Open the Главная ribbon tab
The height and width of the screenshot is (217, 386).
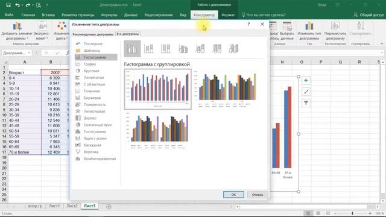click(x=28, y=14)
